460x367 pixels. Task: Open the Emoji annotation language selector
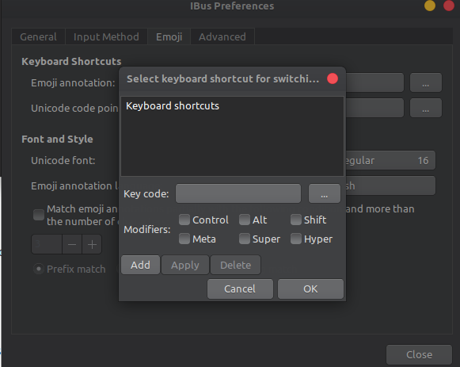tap(390, 185)
